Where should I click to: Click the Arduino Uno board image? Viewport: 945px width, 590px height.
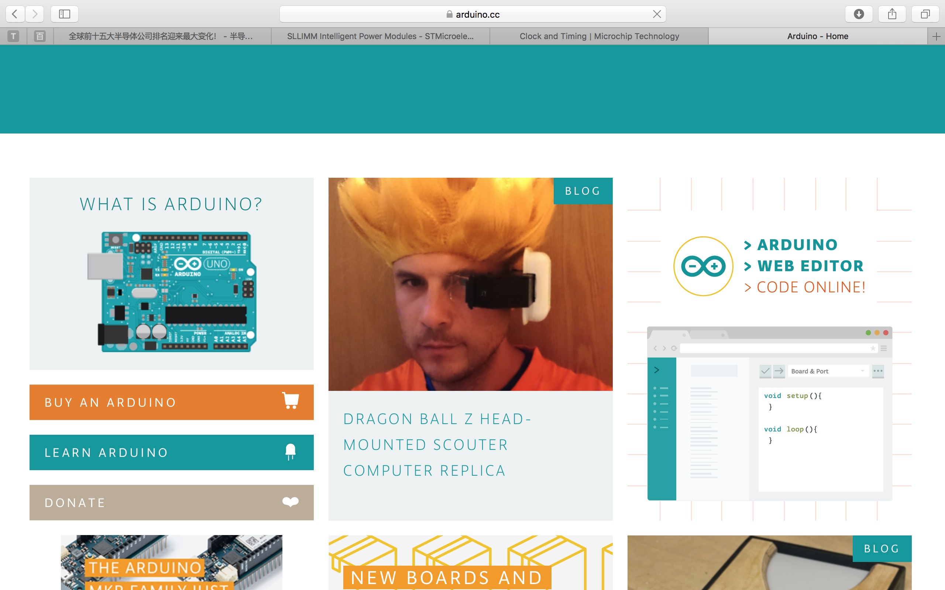point(172,292)
